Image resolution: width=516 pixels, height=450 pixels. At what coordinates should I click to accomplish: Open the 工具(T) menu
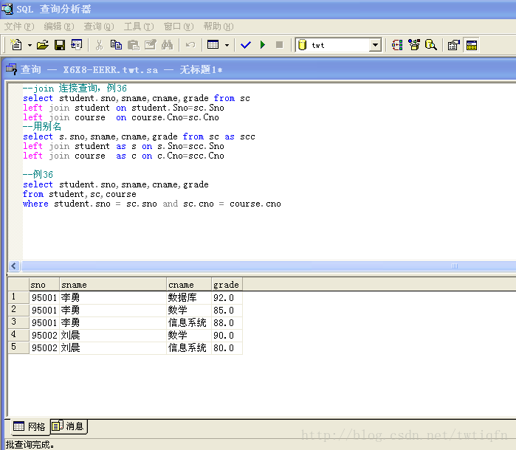click(139, 27)
